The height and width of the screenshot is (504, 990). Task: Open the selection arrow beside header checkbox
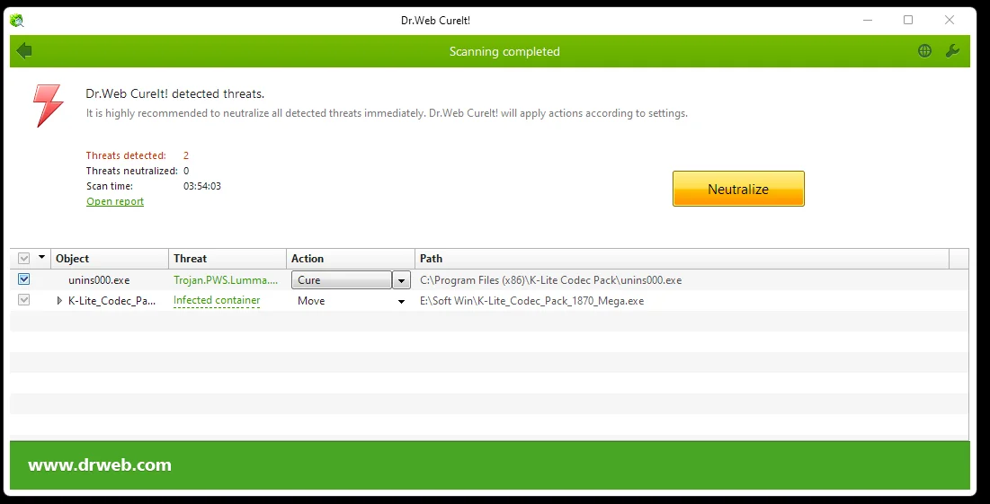41,257
